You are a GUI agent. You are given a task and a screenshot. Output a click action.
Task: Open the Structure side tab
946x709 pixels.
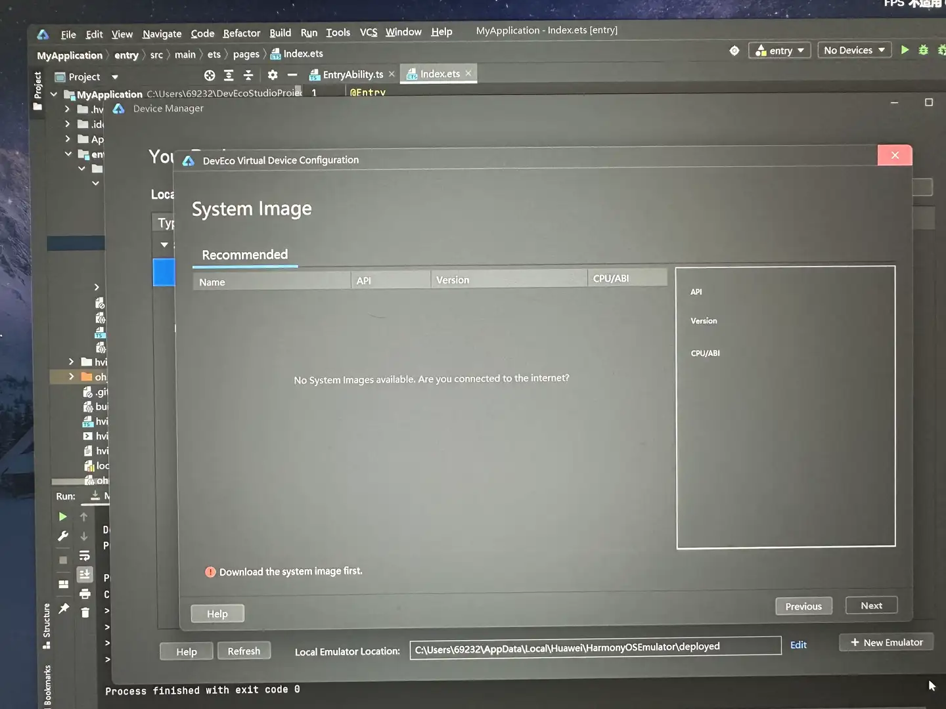coord(46,626)
